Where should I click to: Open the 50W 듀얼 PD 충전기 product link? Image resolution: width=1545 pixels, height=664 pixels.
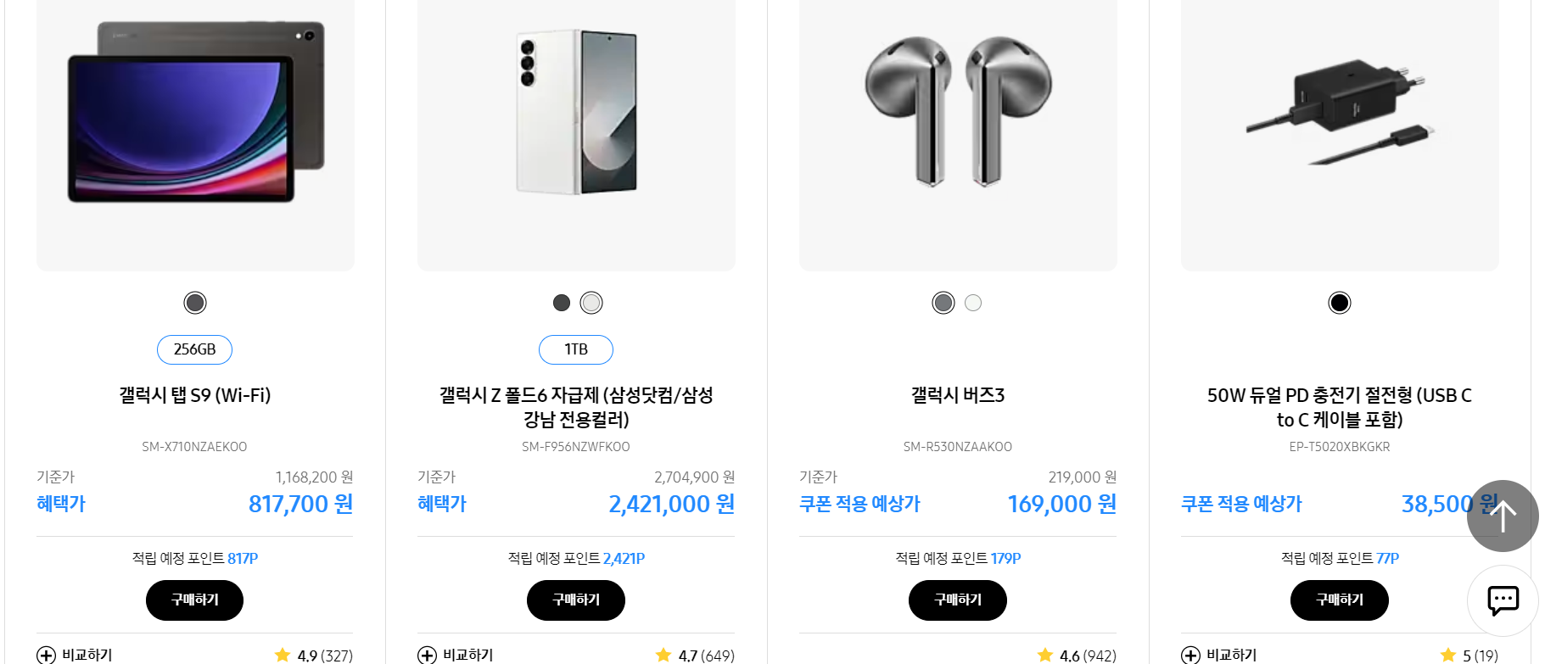pyautogui.click(x=1339, y=407)
